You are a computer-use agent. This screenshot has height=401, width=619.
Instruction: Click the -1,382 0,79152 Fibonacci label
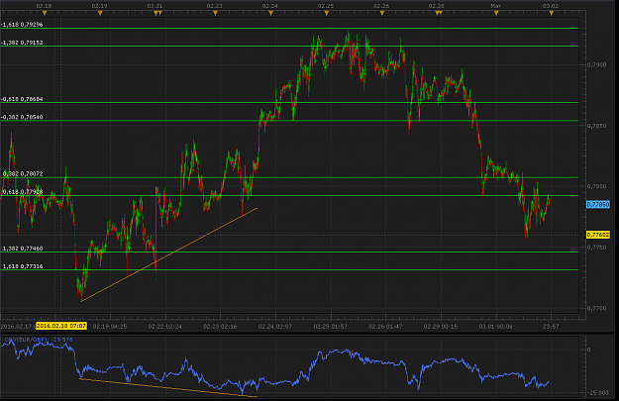22,43
